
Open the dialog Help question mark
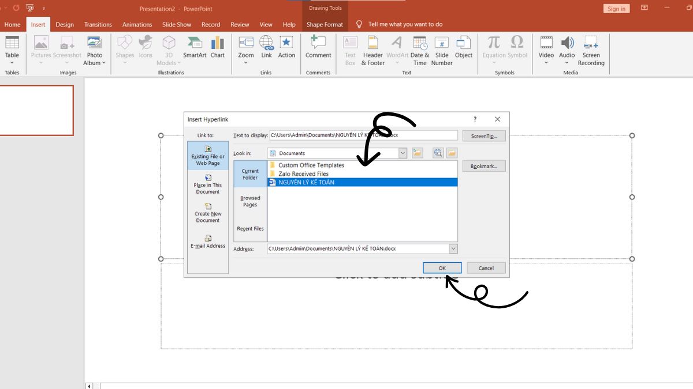click(x=475, y=119)
